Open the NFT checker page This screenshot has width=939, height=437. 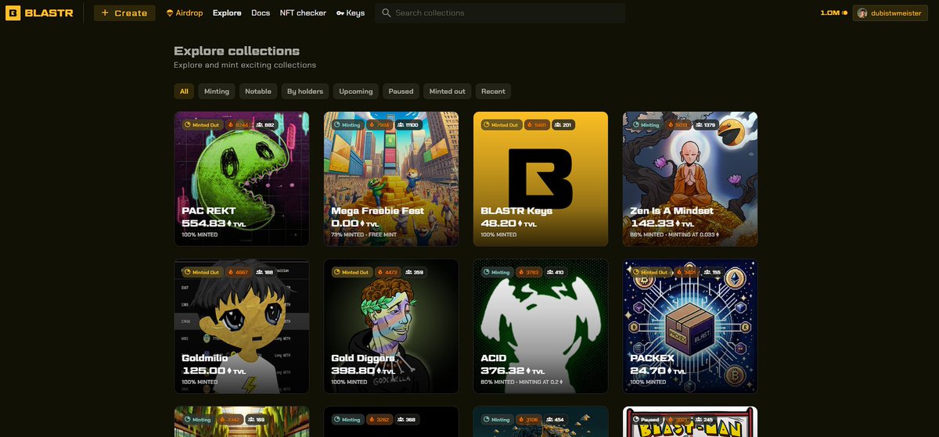point(303,13)
